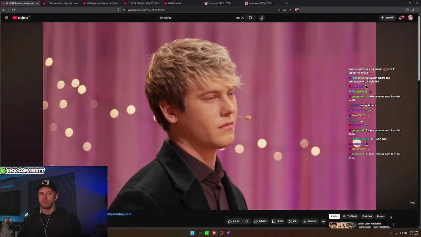Show more filter chips with right arrow
This screenshot has height=237, width=421.
point(391,217)
